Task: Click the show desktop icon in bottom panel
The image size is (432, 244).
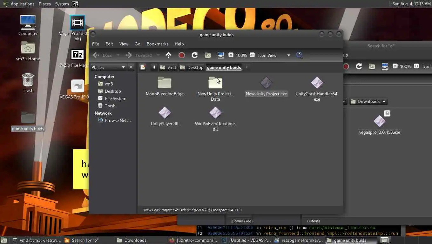Action: (3, 240)
